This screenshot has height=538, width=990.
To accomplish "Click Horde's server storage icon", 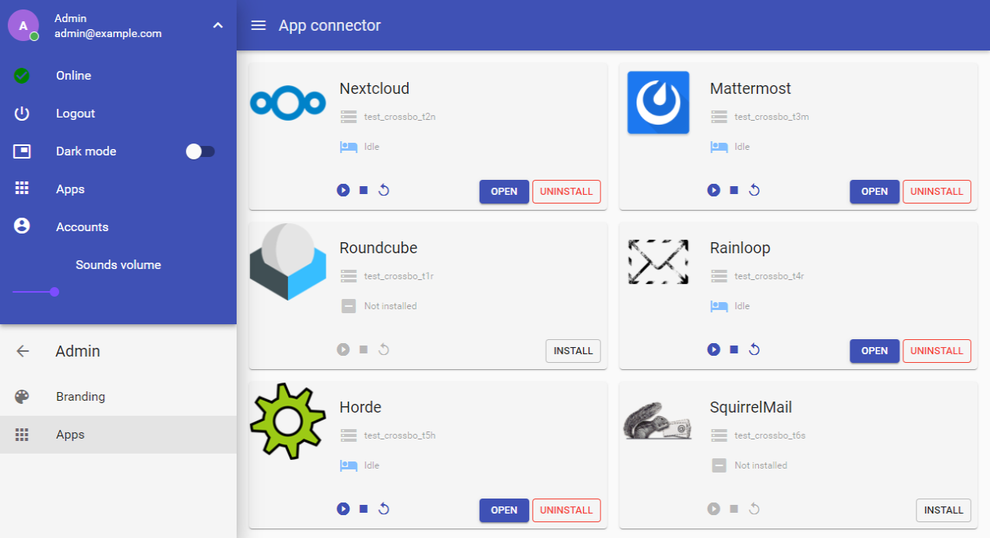I will click(349, 435).
